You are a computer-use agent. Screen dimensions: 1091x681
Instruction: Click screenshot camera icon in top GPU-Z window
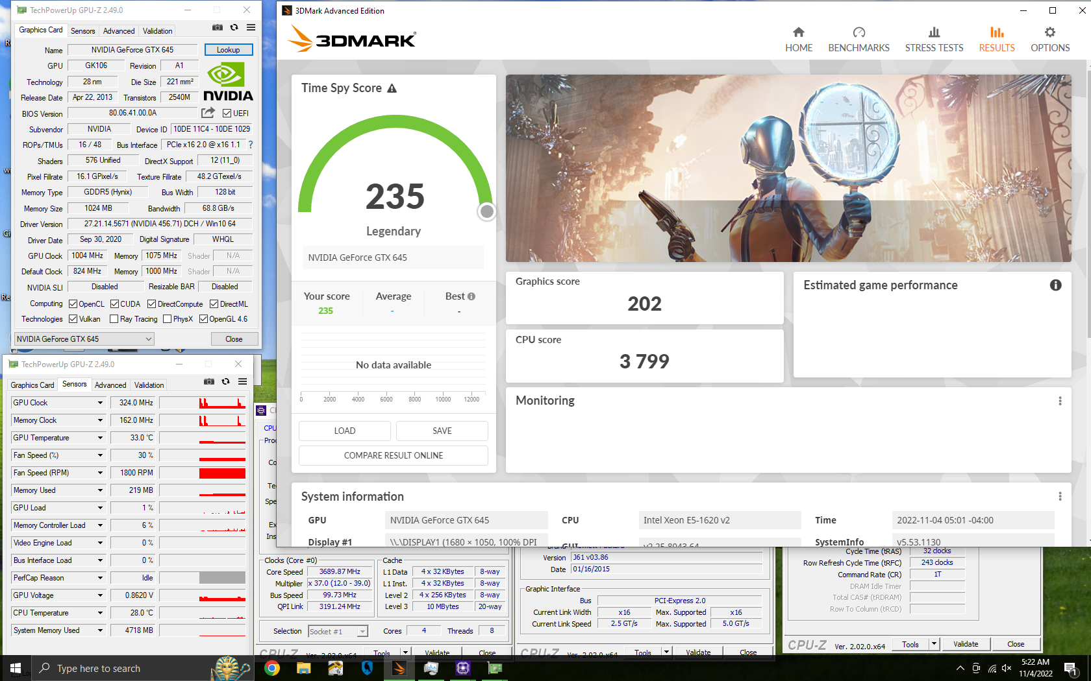(218, 27)
